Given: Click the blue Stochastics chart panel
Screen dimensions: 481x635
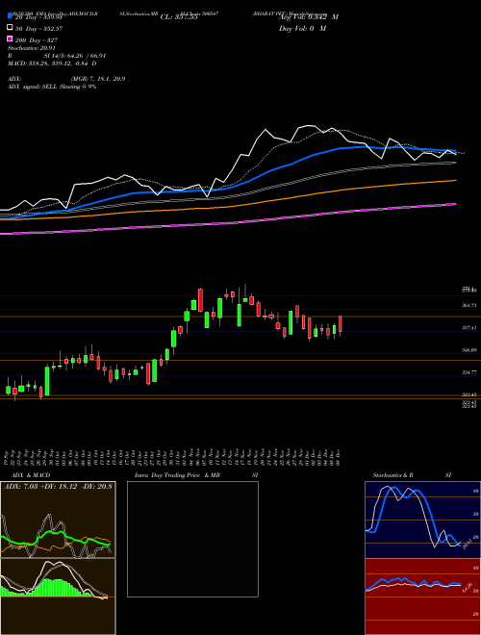Looking at the screenshot, I should pyautogui.click(x=422, y=520).
